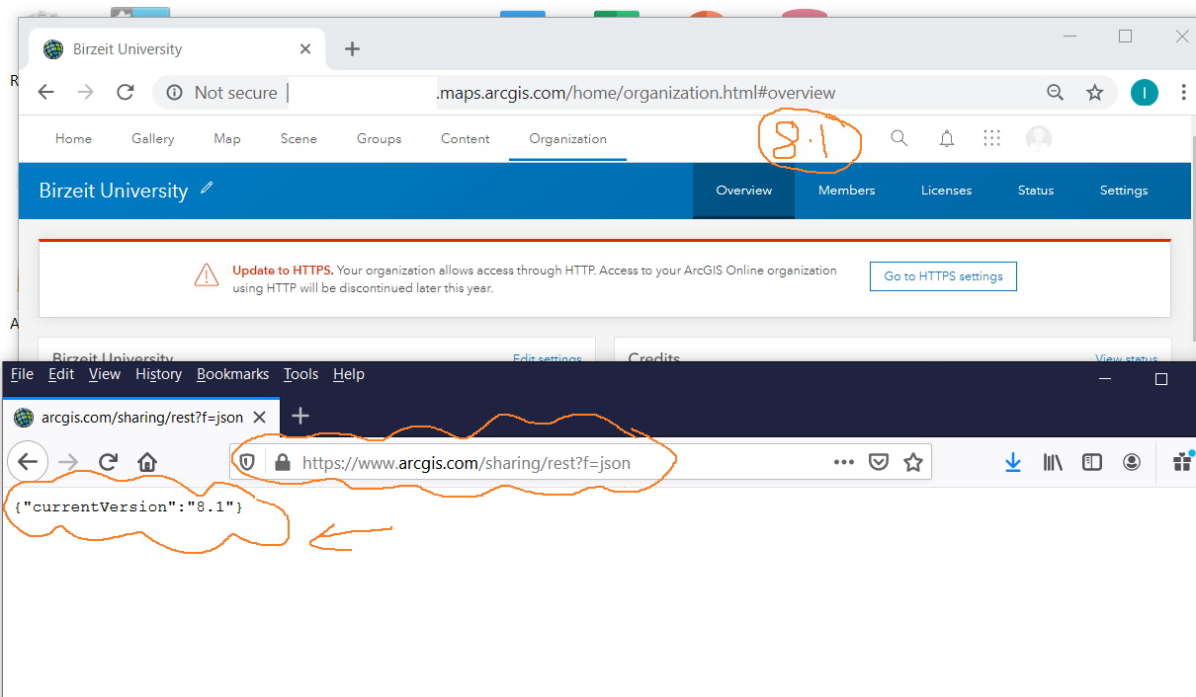
Task: Click the Chrome forward arrow button
Action: click(x=85, y=92)
